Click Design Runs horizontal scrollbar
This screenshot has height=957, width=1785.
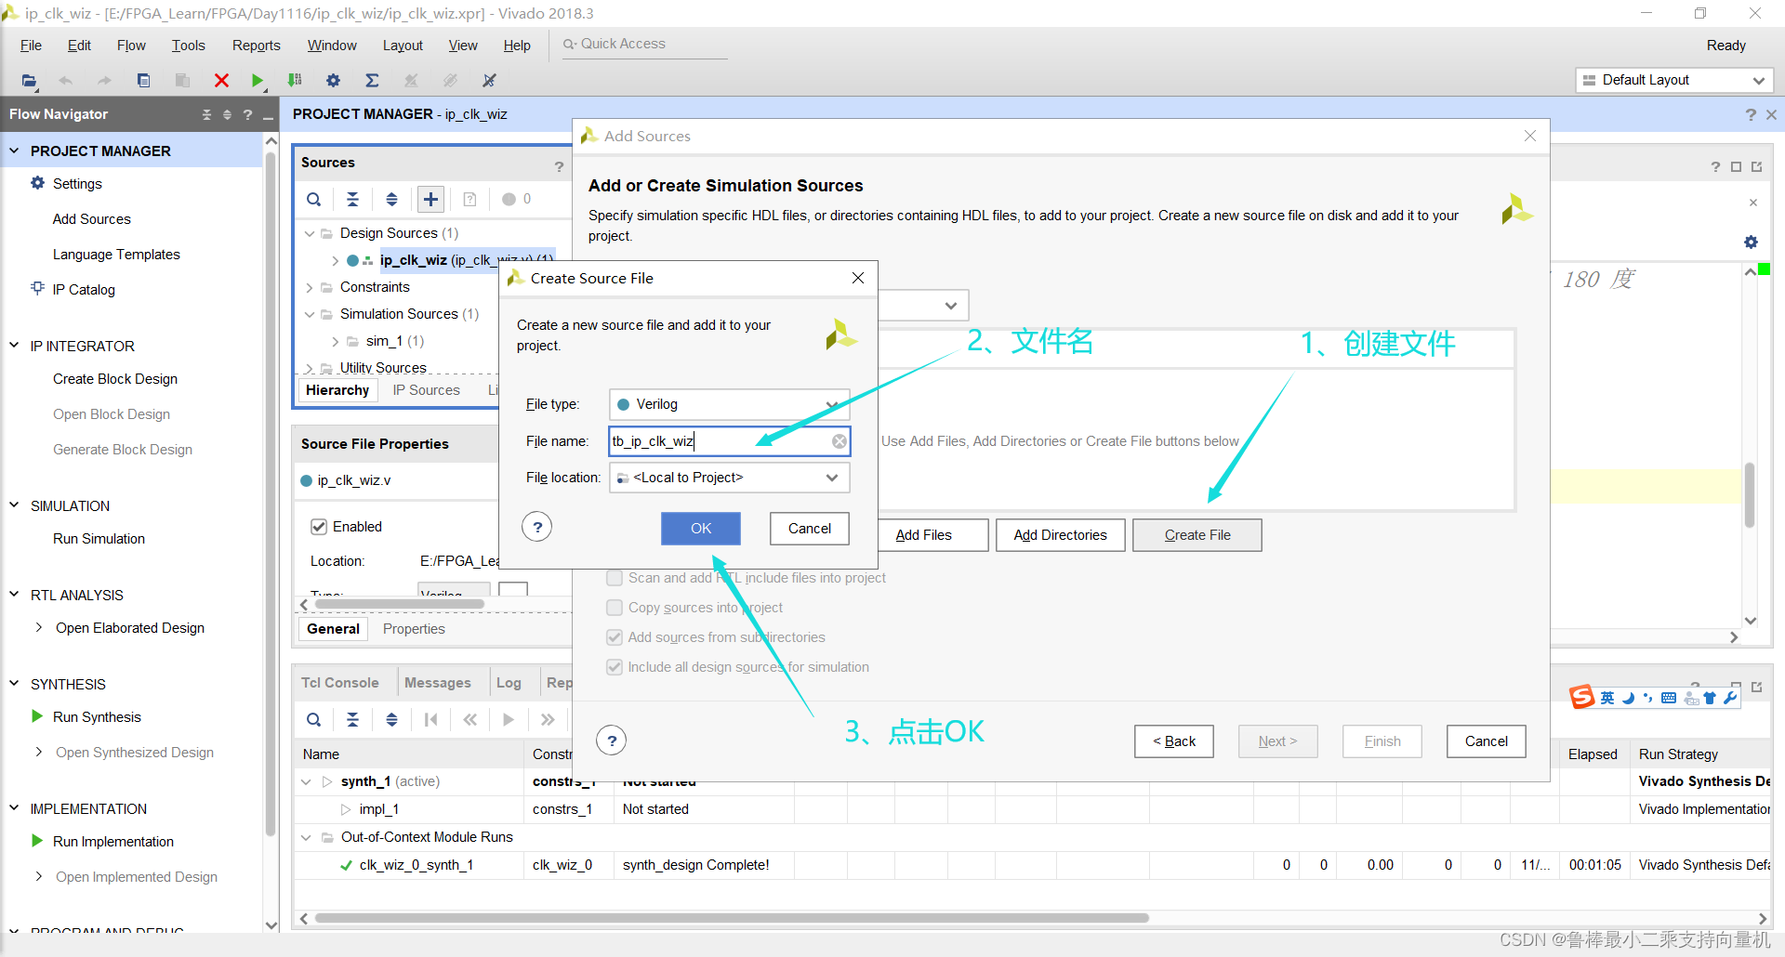click(x=731, y=918)
